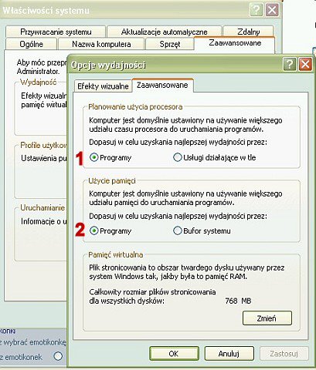Screen dimensions: 316x370
Task: Click the help icon in Właściwości systemu
Action: point(256,10)
